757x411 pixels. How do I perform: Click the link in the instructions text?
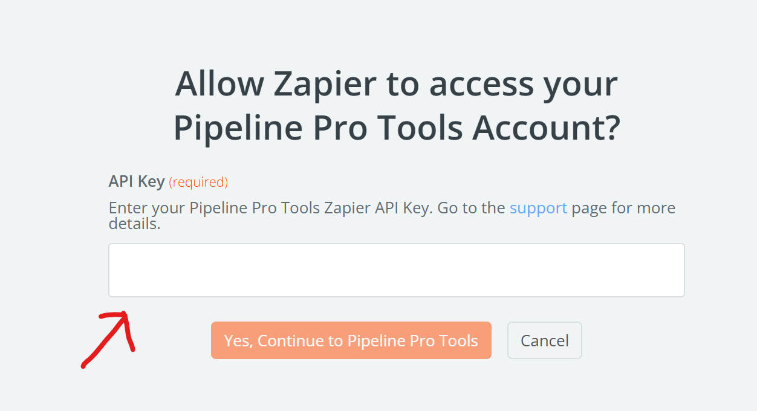538,208
